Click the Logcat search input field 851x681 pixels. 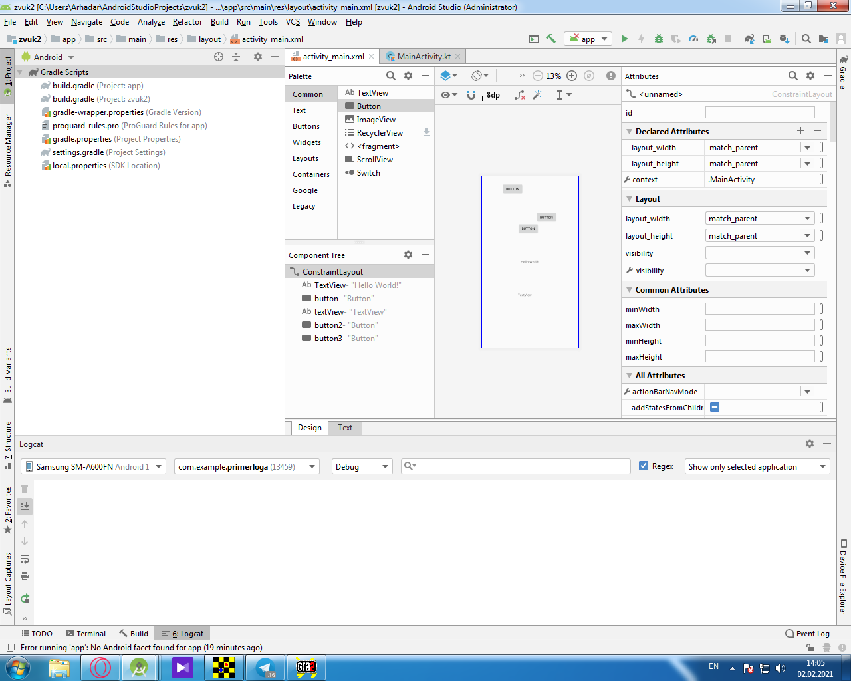coord(516,466)
